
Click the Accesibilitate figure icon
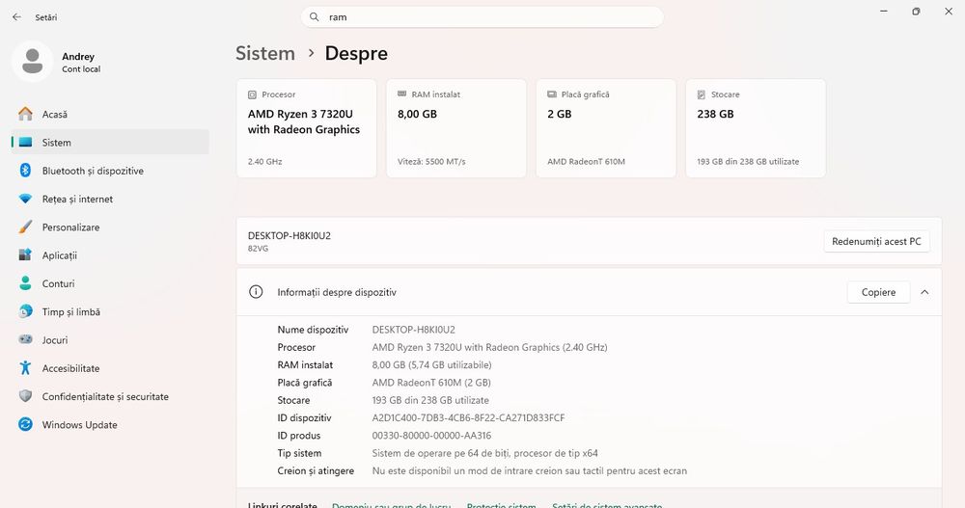pyautogui.click(x=25, y=368)
